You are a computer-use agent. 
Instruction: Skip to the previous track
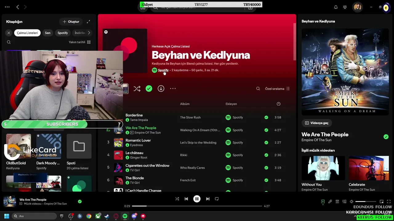[x=186, y=199]
